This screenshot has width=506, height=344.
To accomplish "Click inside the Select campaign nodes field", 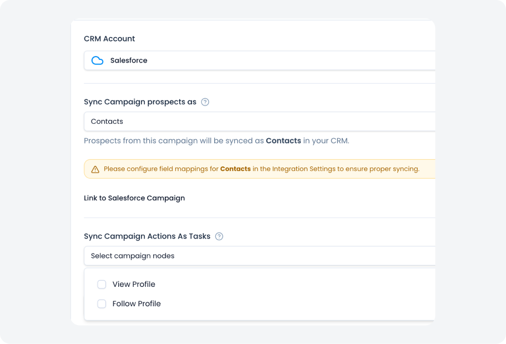I will (x=250, y=256).
